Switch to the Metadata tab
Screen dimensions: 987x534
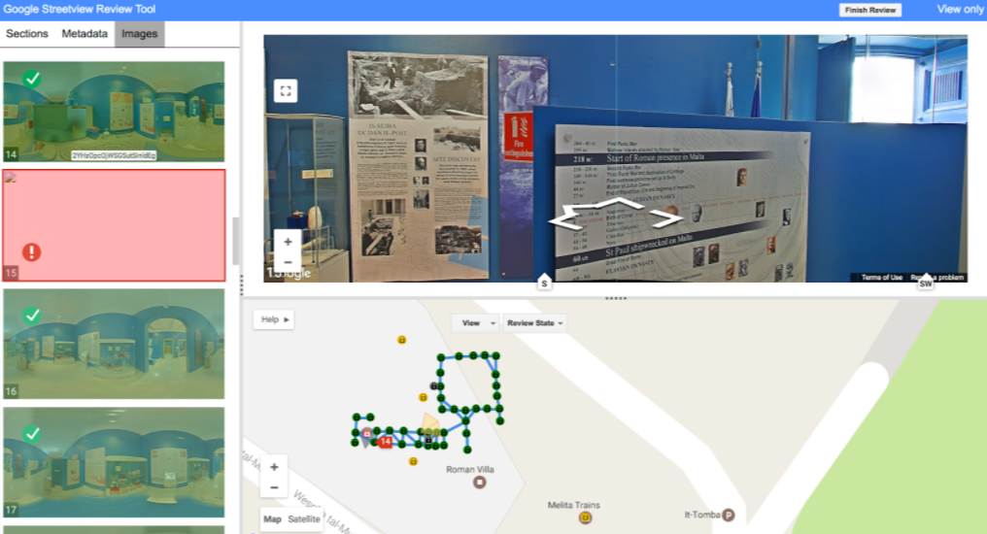[x=85, y=33]
